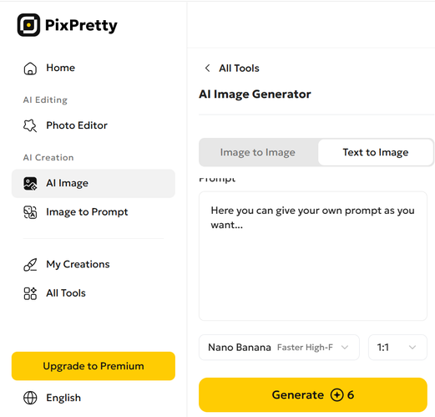This screenshot has width=435, height=417.
Task: Open the 1:1 aspect ratio dropdown
Action: (397, 348)
